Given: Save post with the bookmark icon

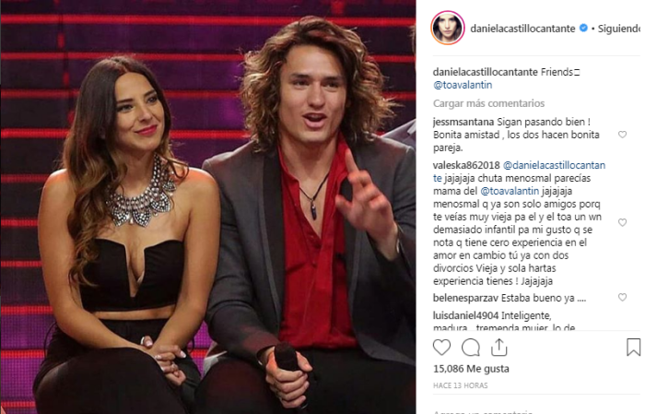Looking at the screenshot, I should pos(634,347).
